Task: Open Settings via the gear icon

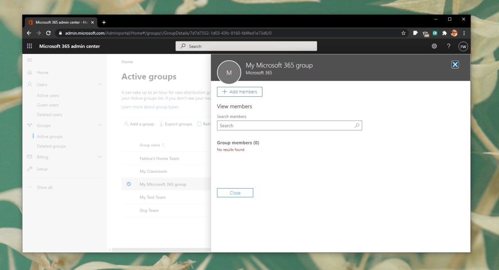Action: [434, 46]
